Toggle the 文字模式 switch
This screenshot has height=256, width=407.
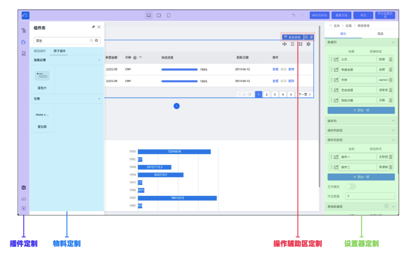(x=351, y=187)
